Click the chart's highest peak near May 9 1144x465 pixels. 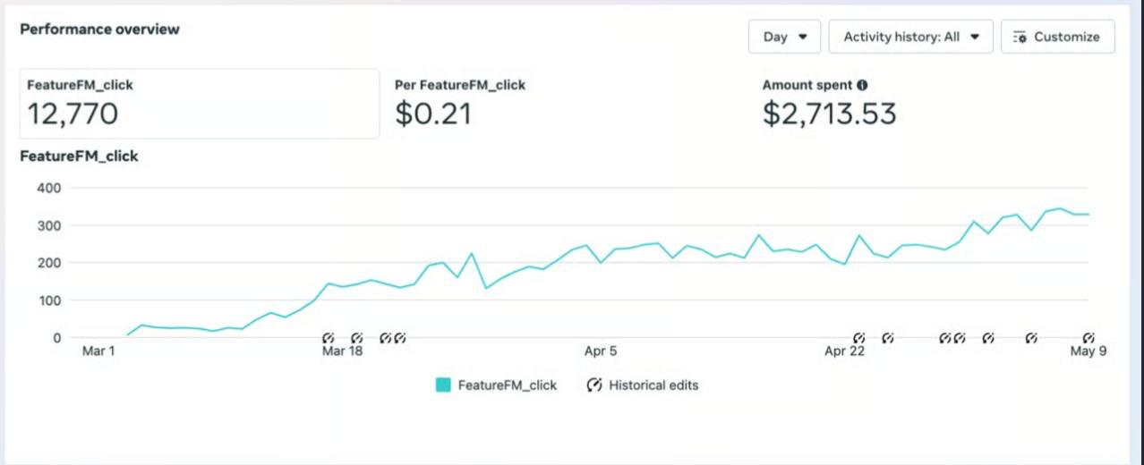pyautogui.click(x=1060, y=208)
